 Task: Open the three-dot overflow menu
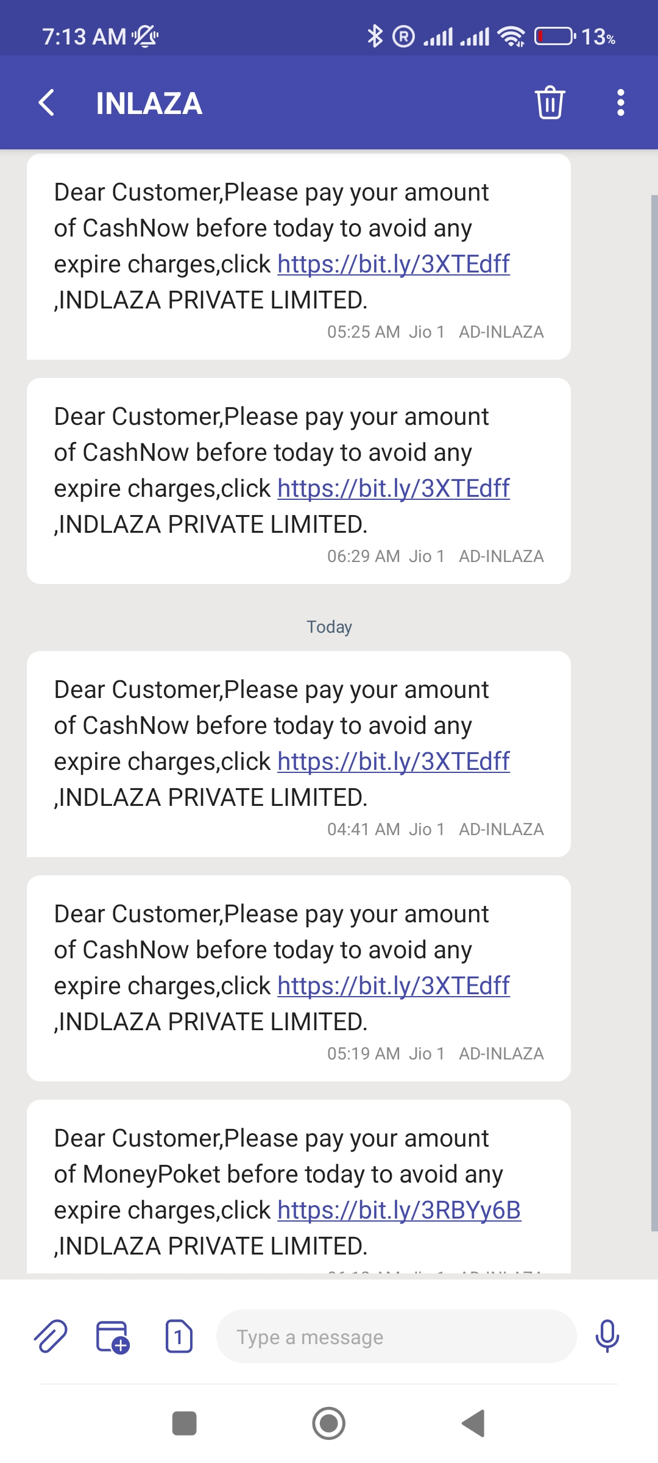[x=620, y=102]
